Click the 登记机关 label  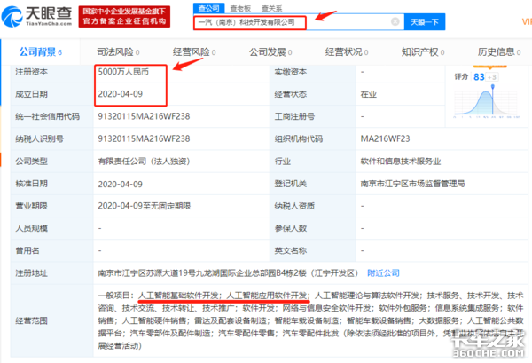291,184
